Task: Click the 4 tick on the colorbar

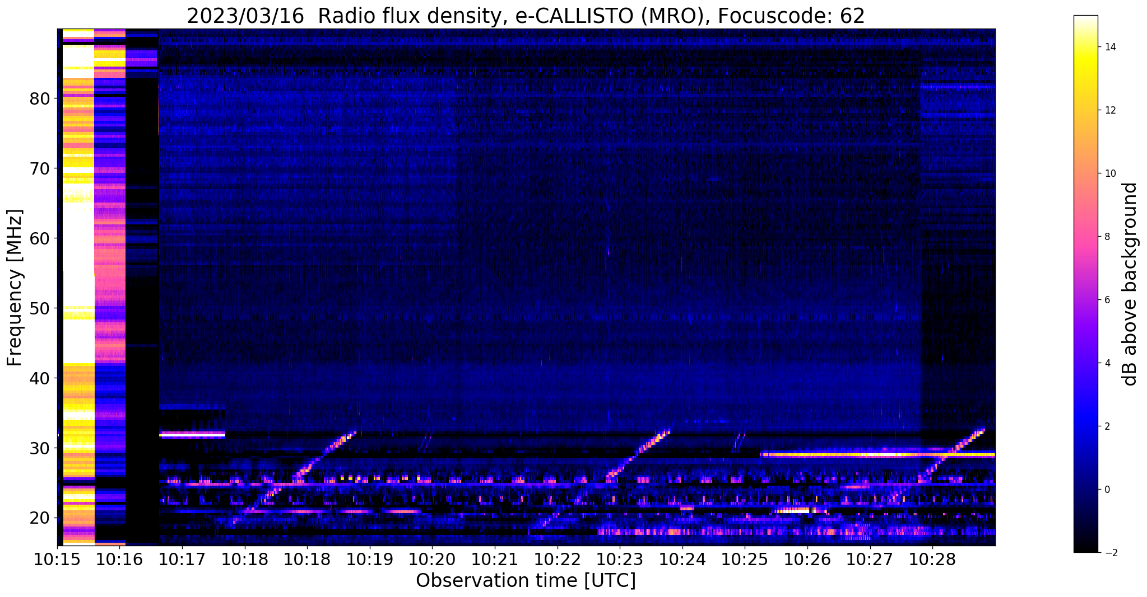Action: (1107, 363)
